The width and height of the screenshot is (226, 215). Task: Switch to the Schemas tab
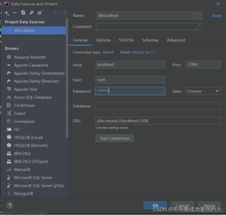(x=150, y=40)
